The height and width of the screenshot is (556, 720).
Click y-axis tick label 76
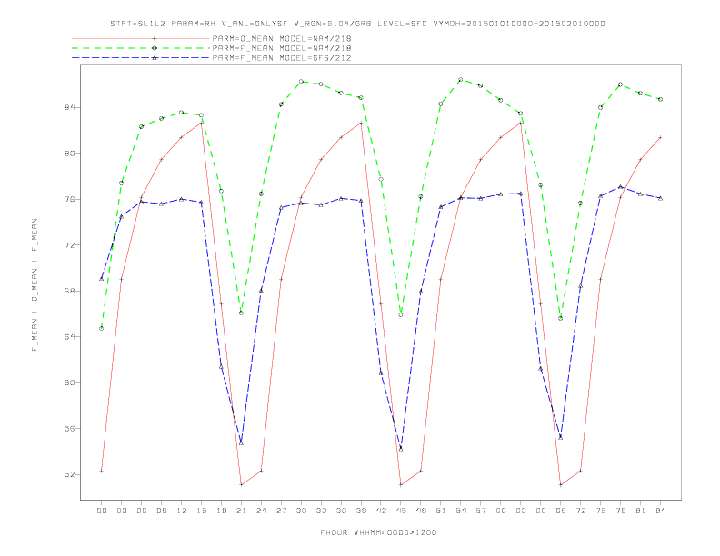69,199
